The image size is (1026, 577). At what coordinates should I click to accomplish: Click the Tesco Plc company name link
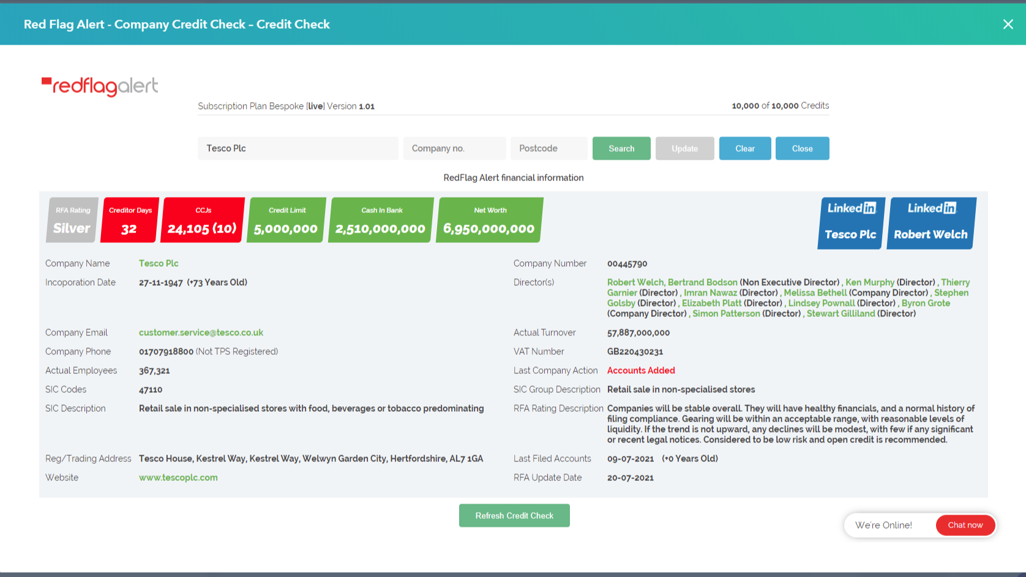159,263
